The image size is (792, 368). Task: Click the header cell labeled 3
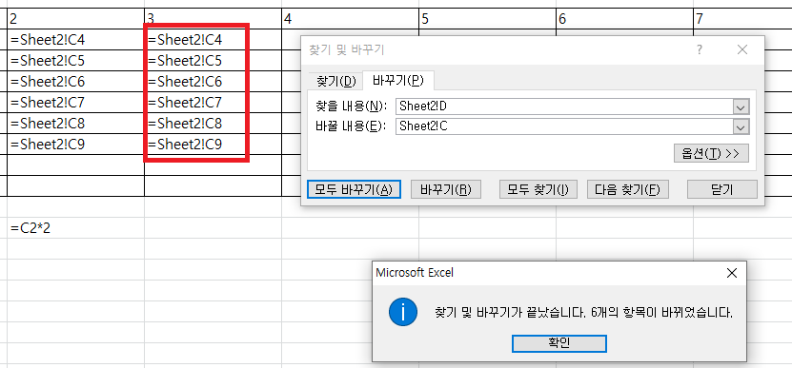[x=213, y=19]
